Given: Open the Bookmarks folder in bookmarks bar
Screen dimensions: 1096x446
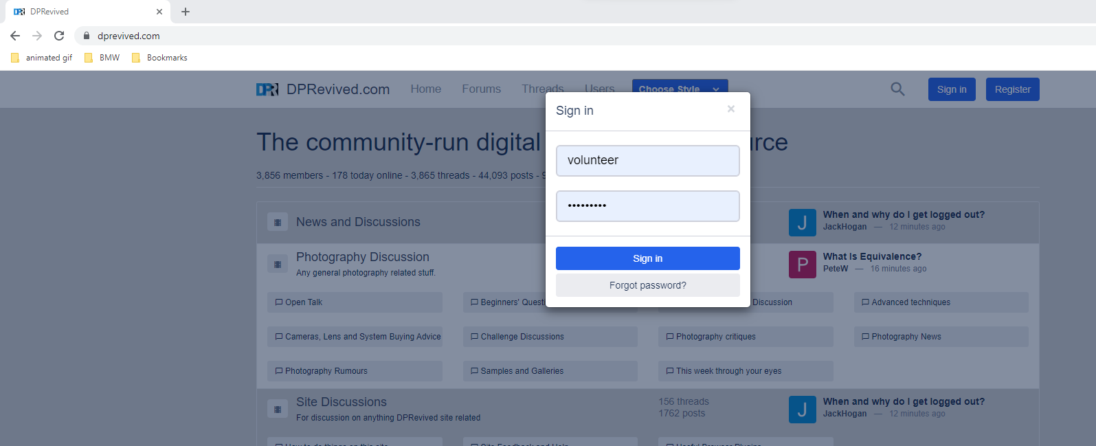Looking at the screenshot, I should pos(159,58).
